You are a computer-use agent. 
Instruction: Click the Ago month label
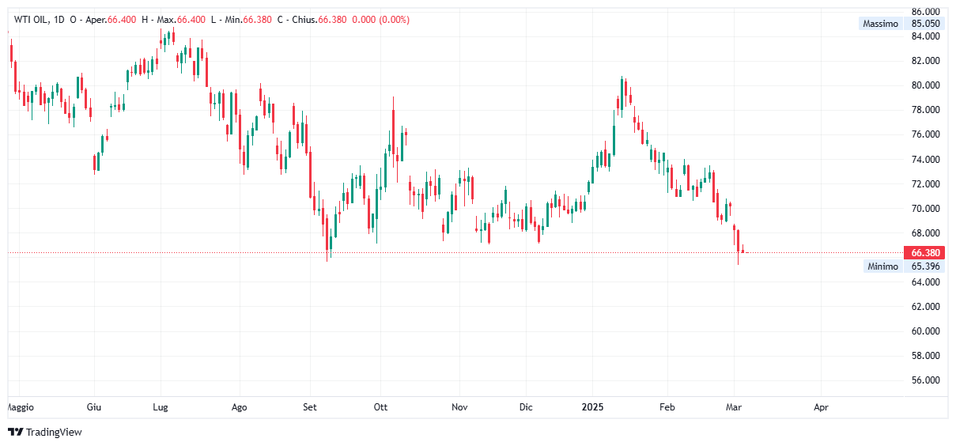(240, 407)
